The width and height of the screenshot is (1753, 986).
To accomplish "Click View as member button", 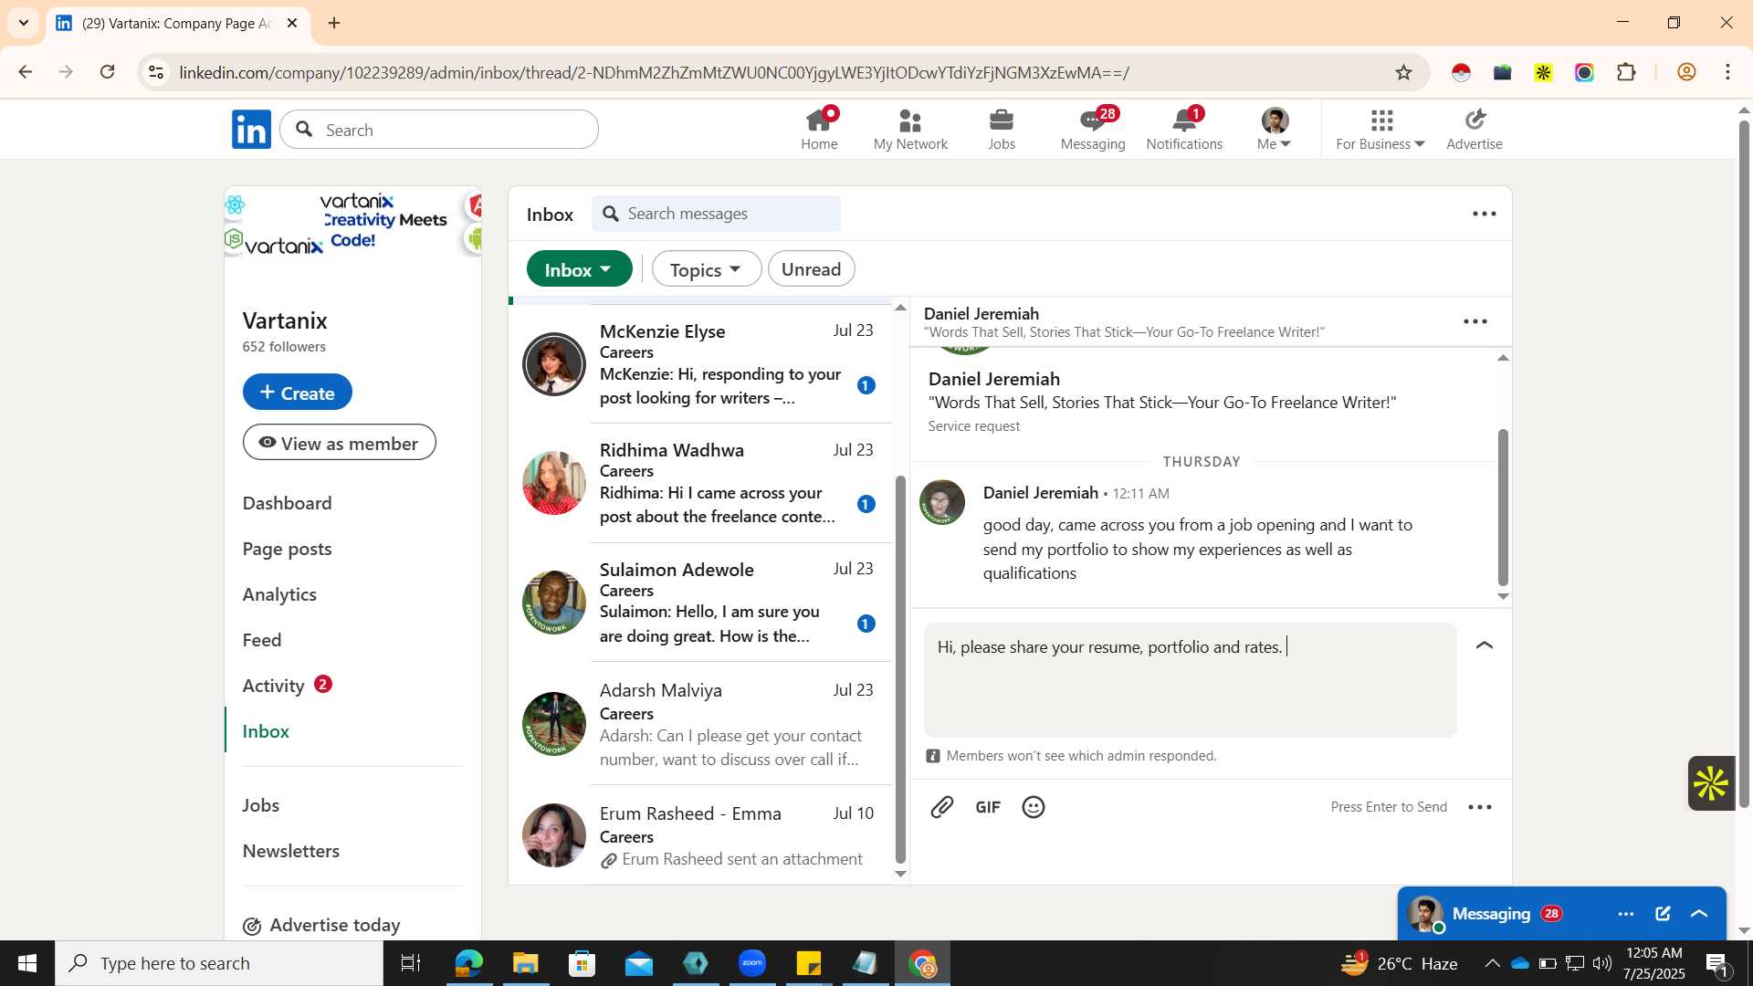I will click(x=339, y=443).
